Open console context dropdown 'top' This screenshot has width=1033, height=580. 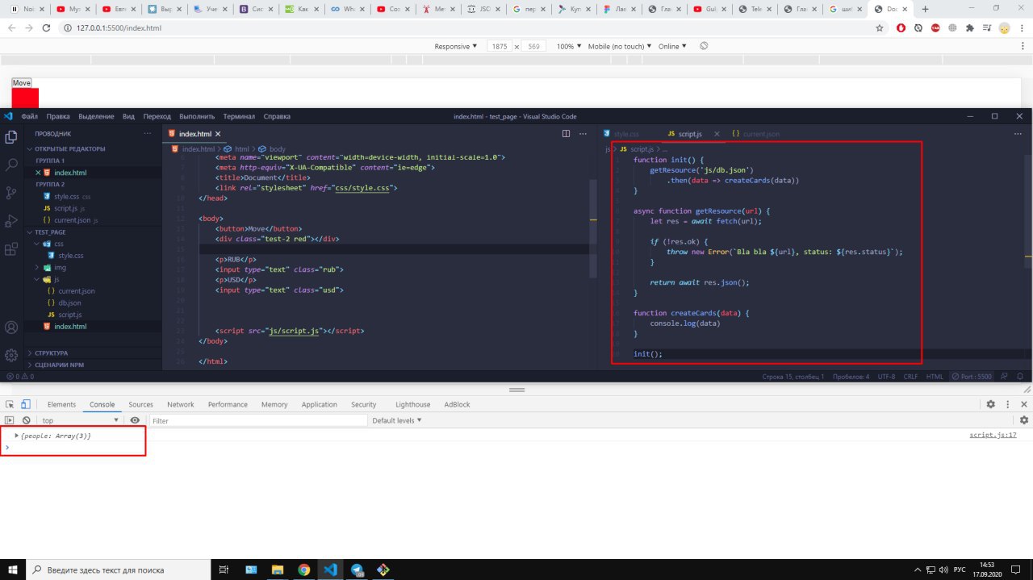click(80, 420)
